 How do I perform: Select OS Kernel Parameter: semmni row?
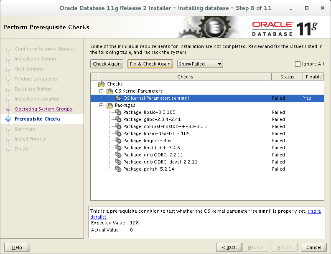207,98
